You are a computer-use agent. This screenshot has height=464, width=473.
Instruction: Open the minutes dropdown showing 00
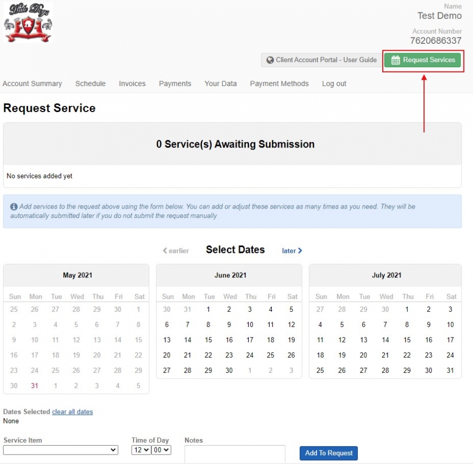click(161, 450)
